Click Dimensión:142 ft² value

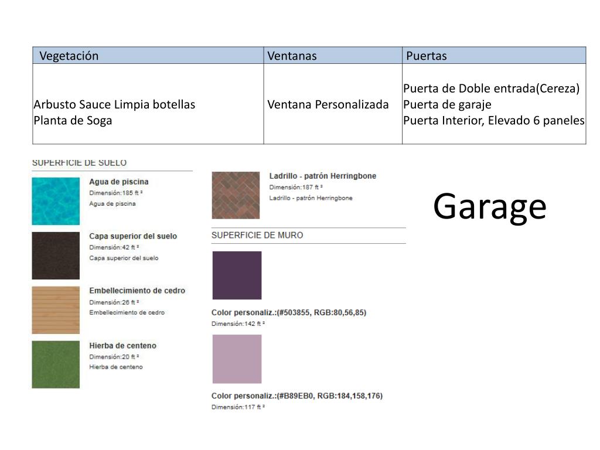(x=238, y=323)
